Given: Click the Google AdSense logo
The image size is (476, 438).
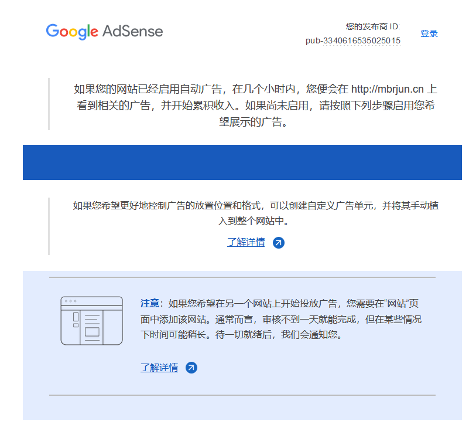Looking at the screenshot, I should (104, 31).
